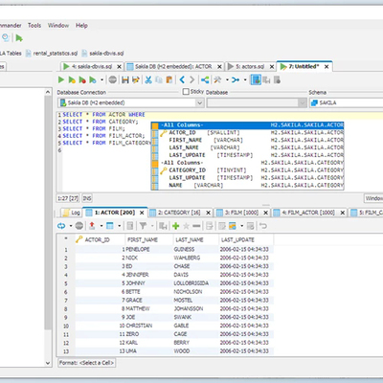The width and height of the screenshot is (383, 383).
Task: Open the Database Connection dropdown
Action: [x=131, y=102]
